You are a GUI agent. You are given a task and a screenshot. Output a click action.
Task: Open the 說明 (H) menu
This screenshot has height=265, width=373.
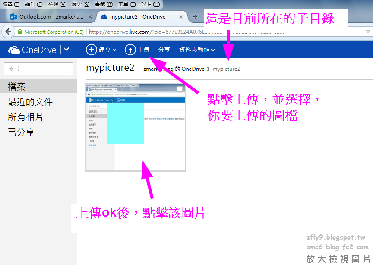pyautogui.click(x=150, y=4)
